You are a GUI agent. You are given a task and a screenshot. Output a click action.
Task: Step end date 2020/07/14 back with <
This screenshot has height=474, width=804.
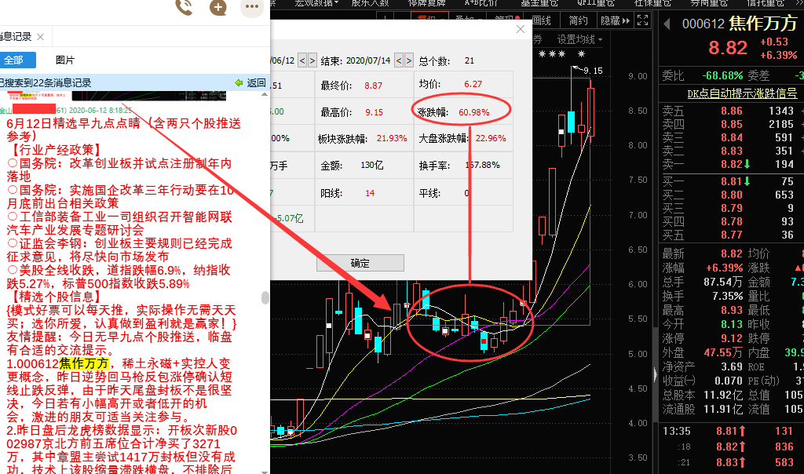pos(399,60)
